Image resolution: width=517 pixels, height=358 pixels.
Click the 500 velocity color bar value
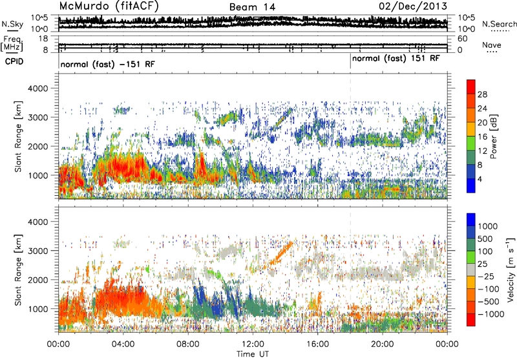[x=485, y=238]
